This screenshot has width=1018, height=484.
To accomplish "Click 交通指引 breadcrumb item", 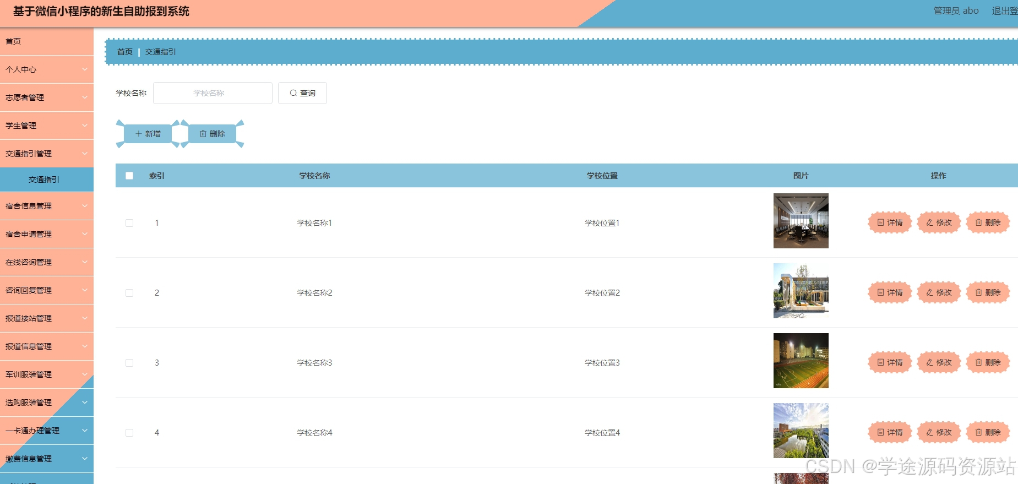I will coord(161,52).
